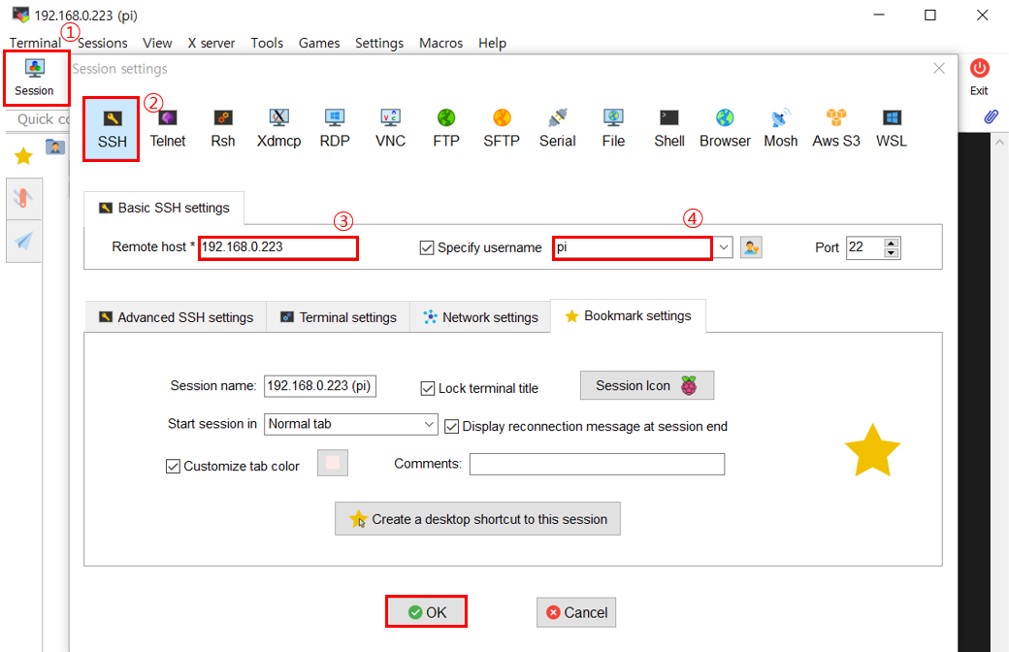The width and height of the screenshot is (1009, 652).
Task: Click the Session name field
Action: point(320,386)
